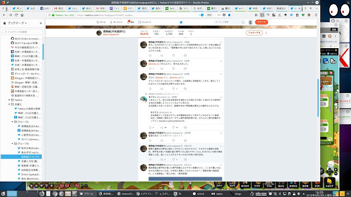Click the Pocket save icon in address bar
Image resolution: width=351 pixels, height=197 pixels.
click(x=224, y=15)
